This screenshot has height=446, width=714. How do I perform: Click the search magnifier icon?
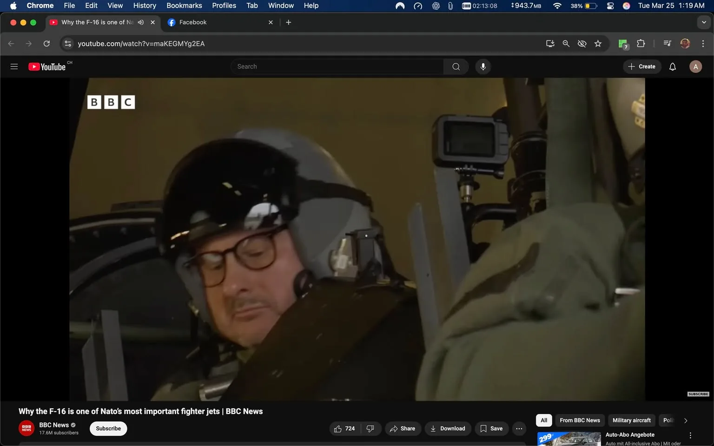click(x=456, y=66)
